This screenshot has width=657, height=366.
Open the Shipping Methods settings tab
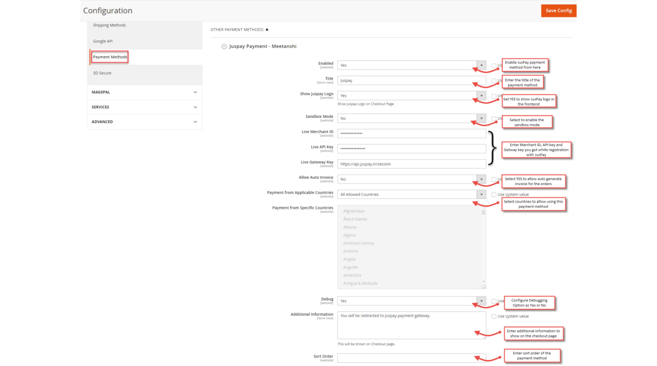109,25
